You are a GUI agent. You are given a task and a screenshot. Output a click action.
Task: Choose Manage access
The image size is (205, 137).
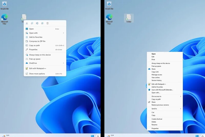tap(165, 75)
